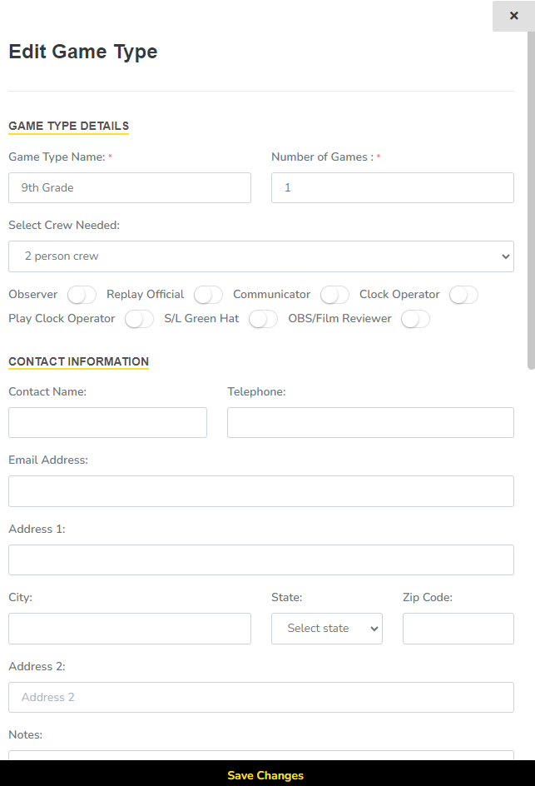This screenshot has height=786, width=535.
Task: Enable the OBS/Film Reviewer toggle
Action: coord(415,319)
